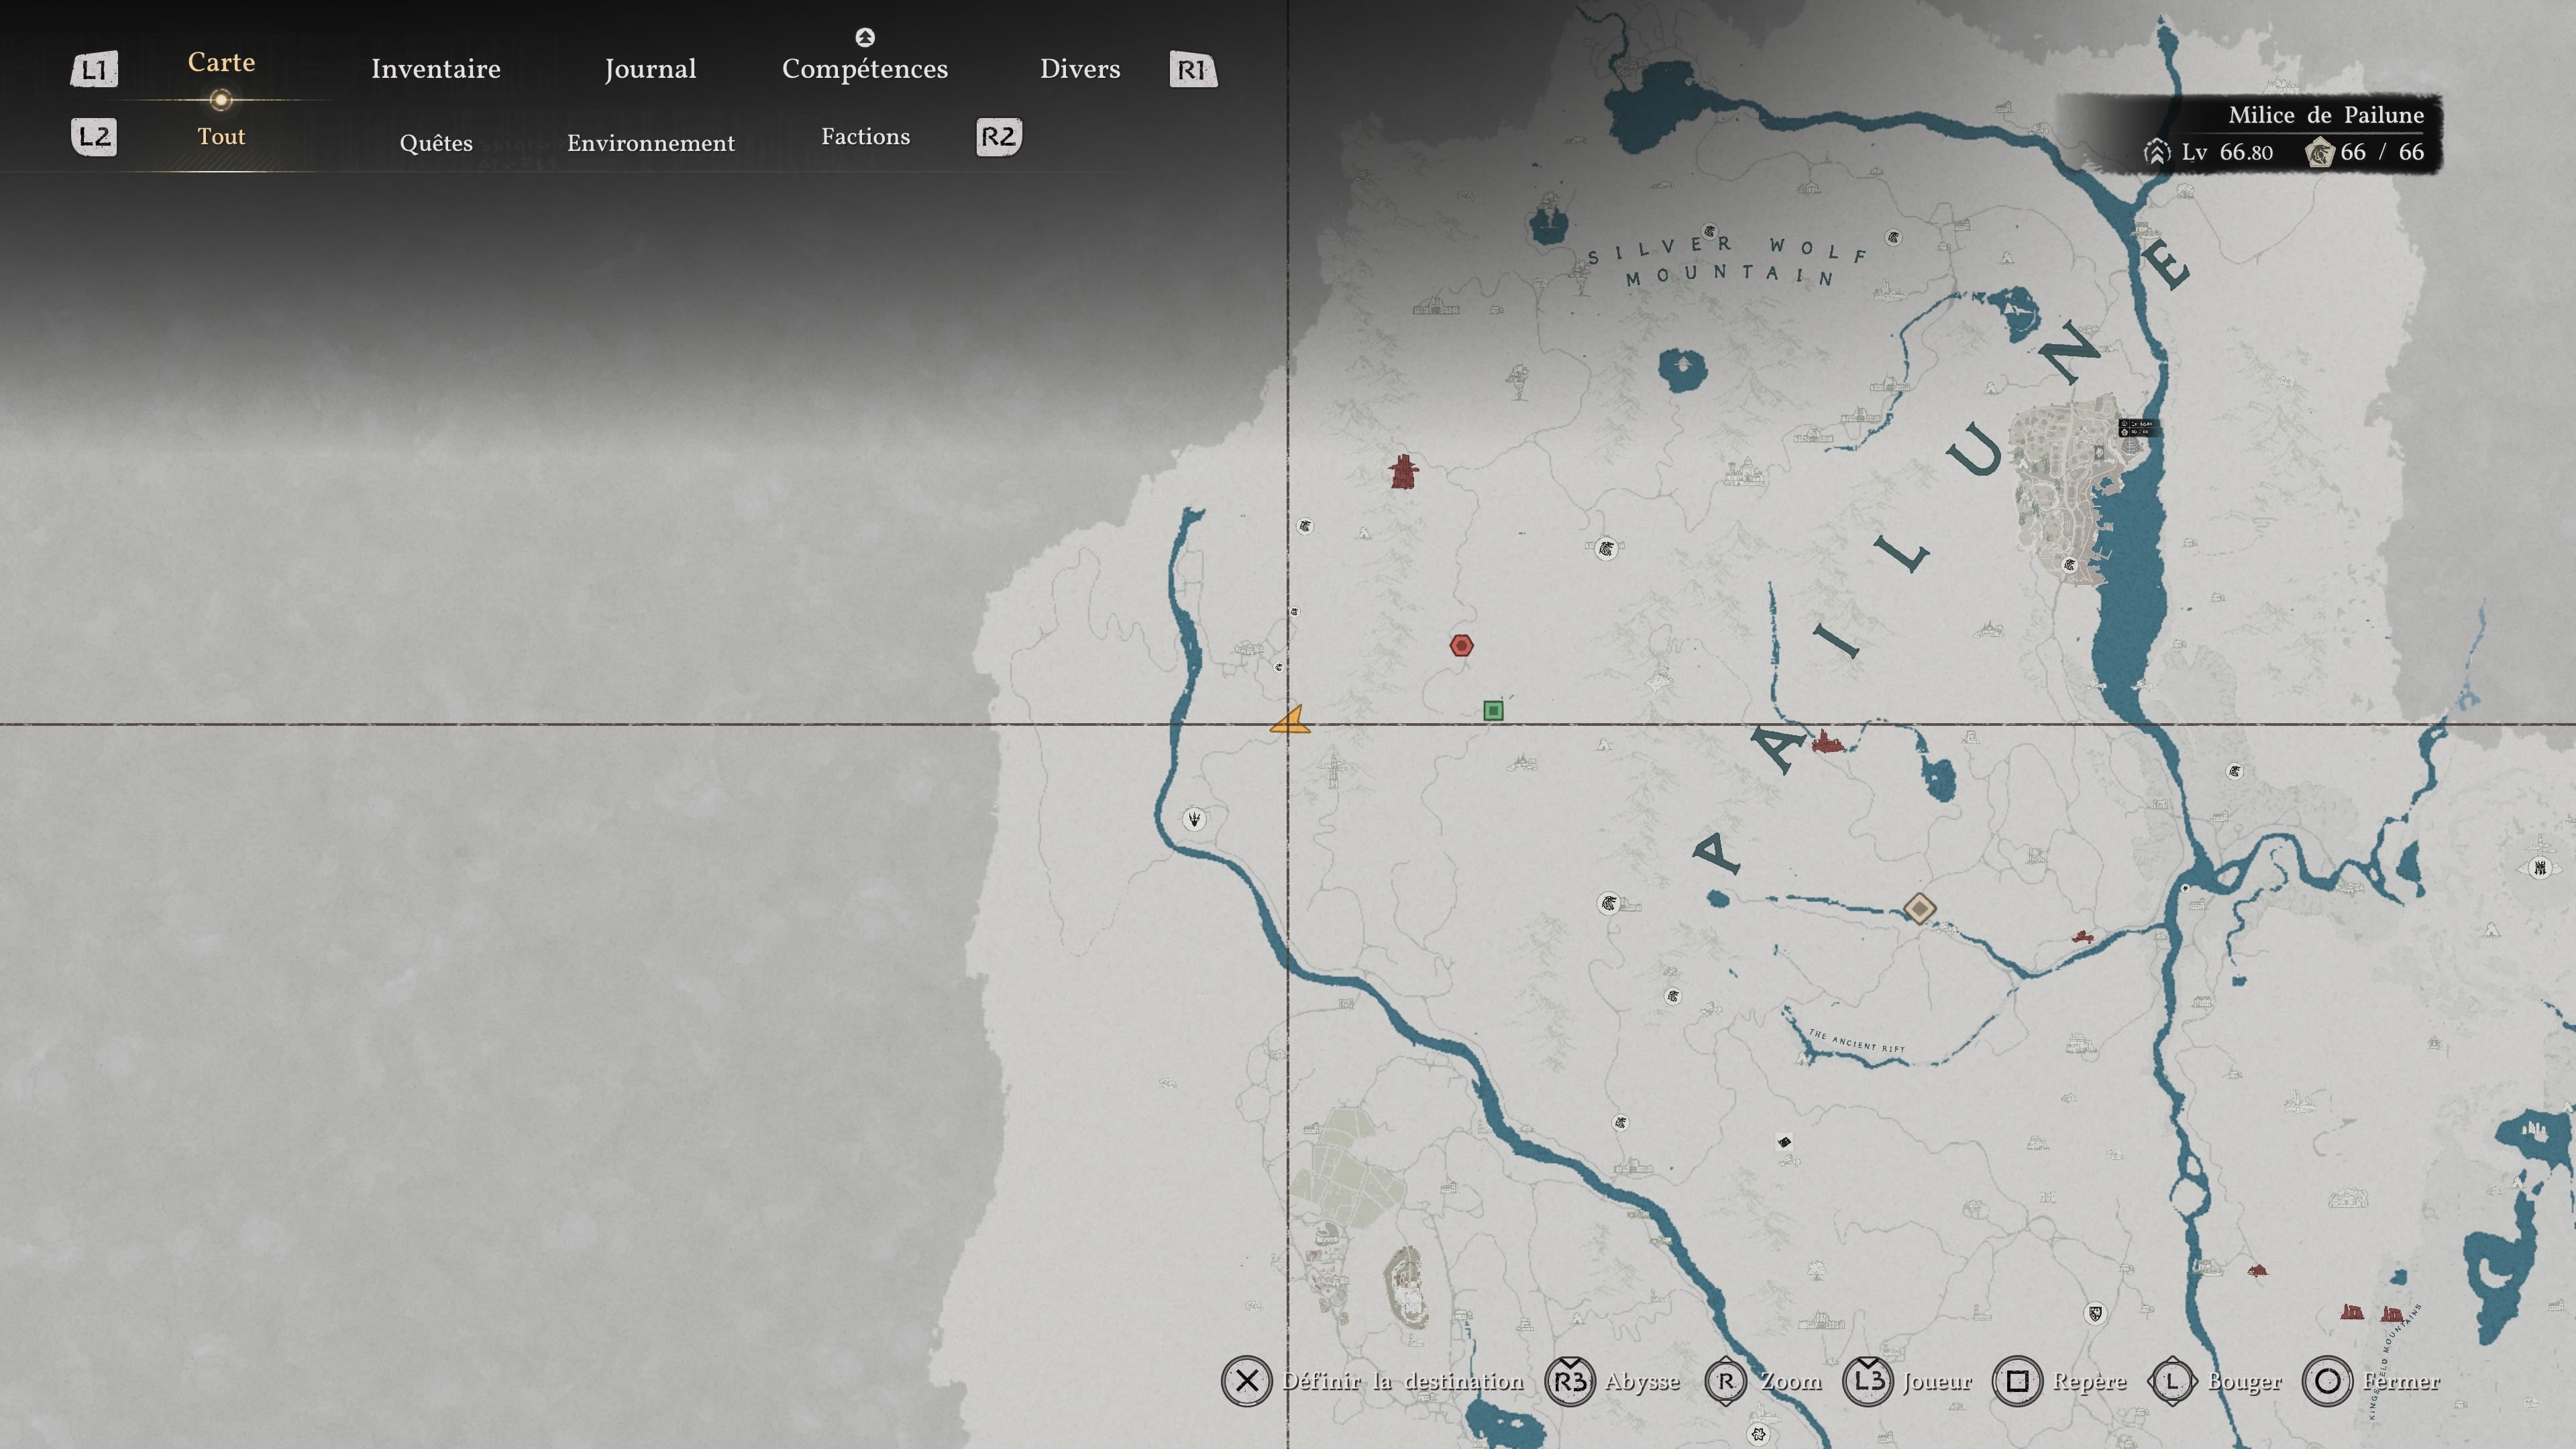Click the L2 trigger button icon
The image size is (2576, 1449).
(x=94, y=137)
